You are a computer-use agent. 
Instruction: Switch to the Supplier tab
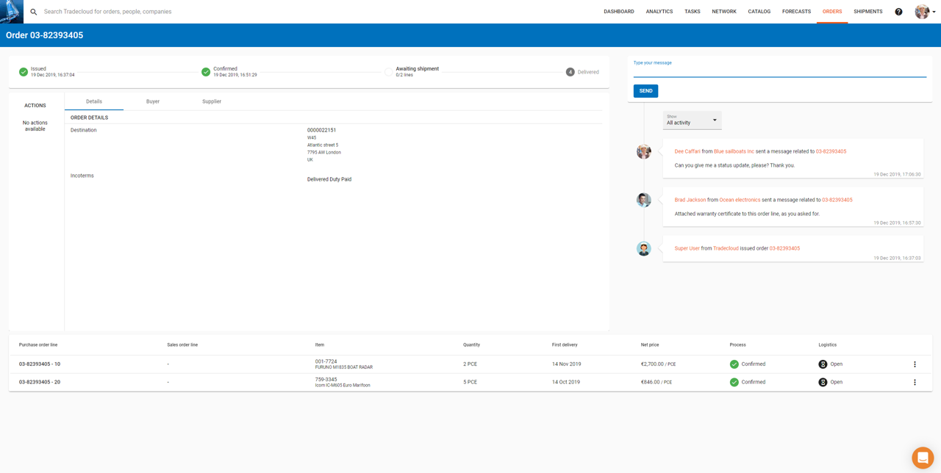coord(212,101)
